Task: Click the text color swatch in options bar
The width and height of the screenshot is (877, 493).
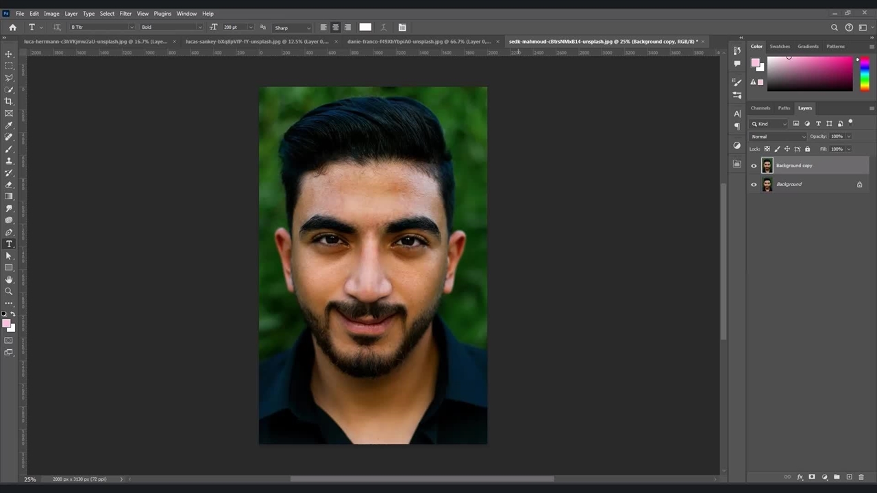Action: coord(365,27)
